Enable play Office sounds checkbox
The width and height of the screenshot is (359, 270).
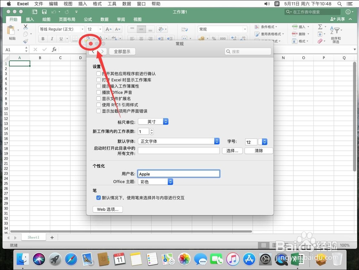click(x=98, y=92)
